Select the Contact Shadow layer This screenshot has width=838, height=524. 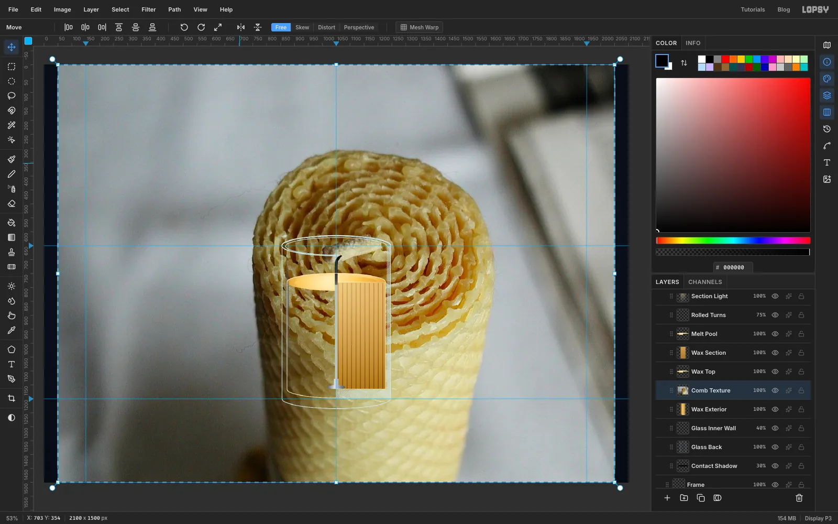[x=733, y=466]
